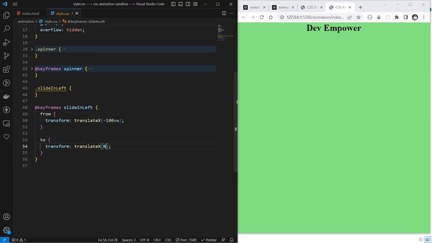Toggle Live Server at Port: 5500
432x243 pixels.
coord(186,240)
